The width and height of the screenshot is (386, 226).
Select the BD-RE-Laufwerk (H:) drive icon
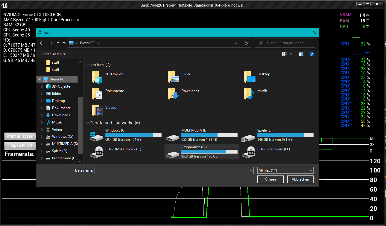pyautogui.click(x=249, y=152)
